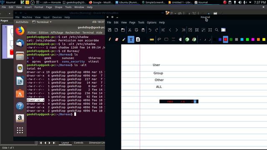The image size is (267, 150).
Task: Switch to Layout tab in LibreOffice
Action: point(65,142)
